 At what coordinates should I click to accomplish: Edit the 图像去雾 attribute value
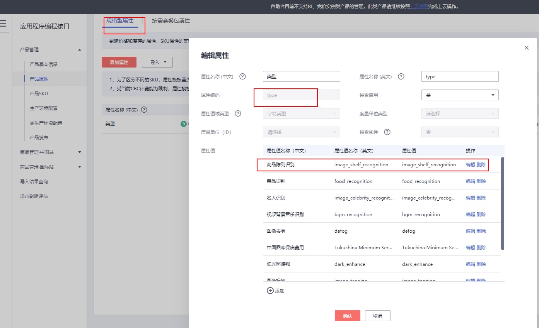tap(471, 231)
